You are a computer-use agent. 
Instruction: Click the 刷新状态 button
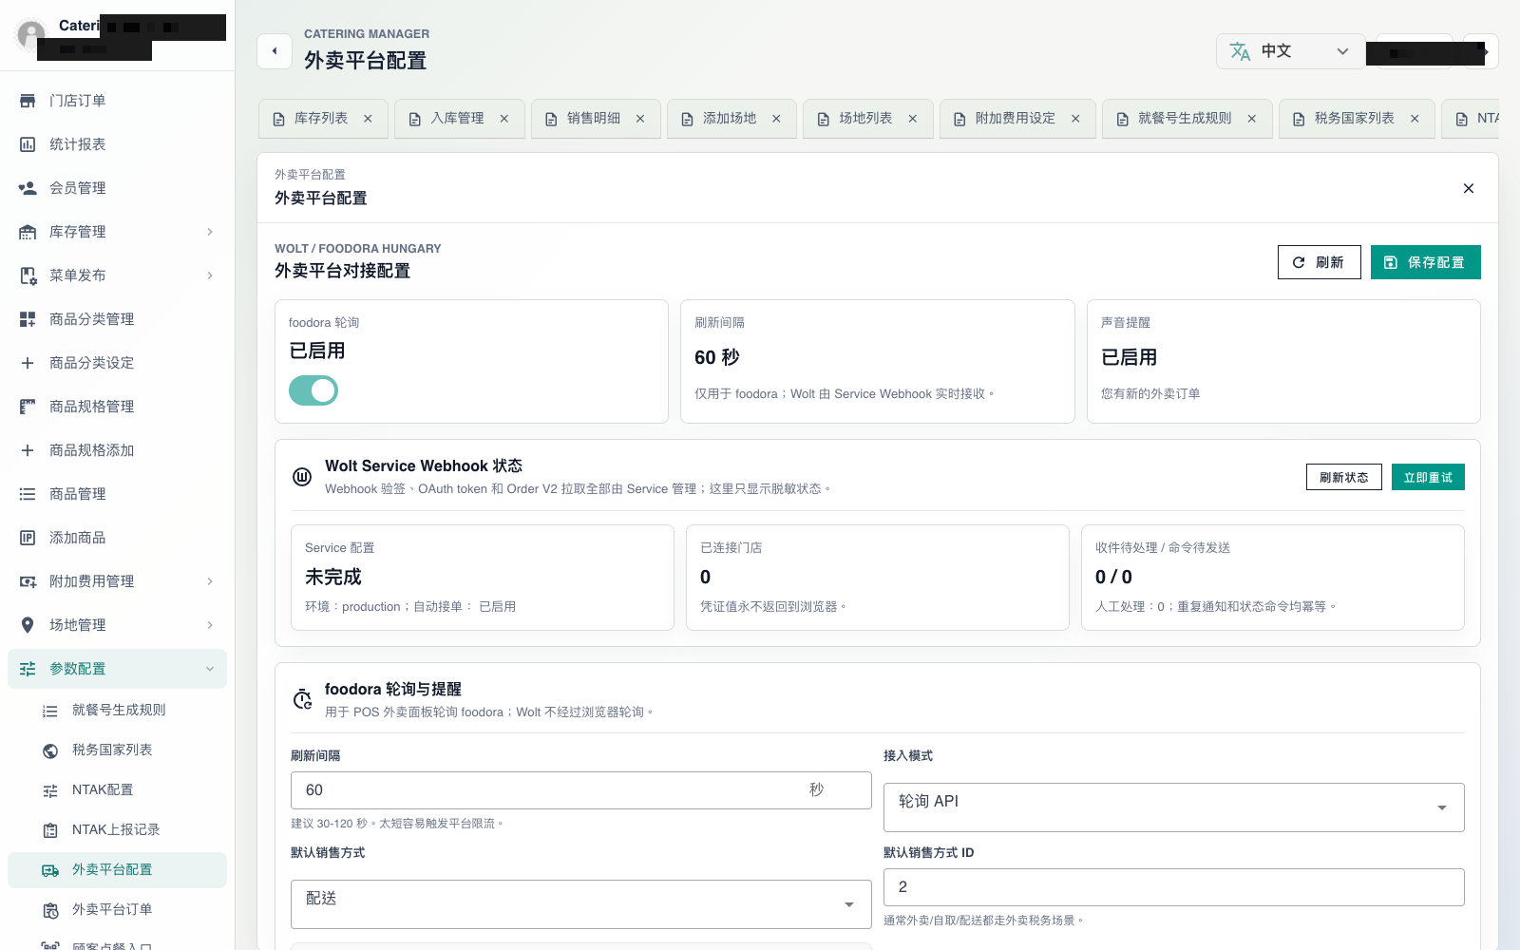point(1343,477)
